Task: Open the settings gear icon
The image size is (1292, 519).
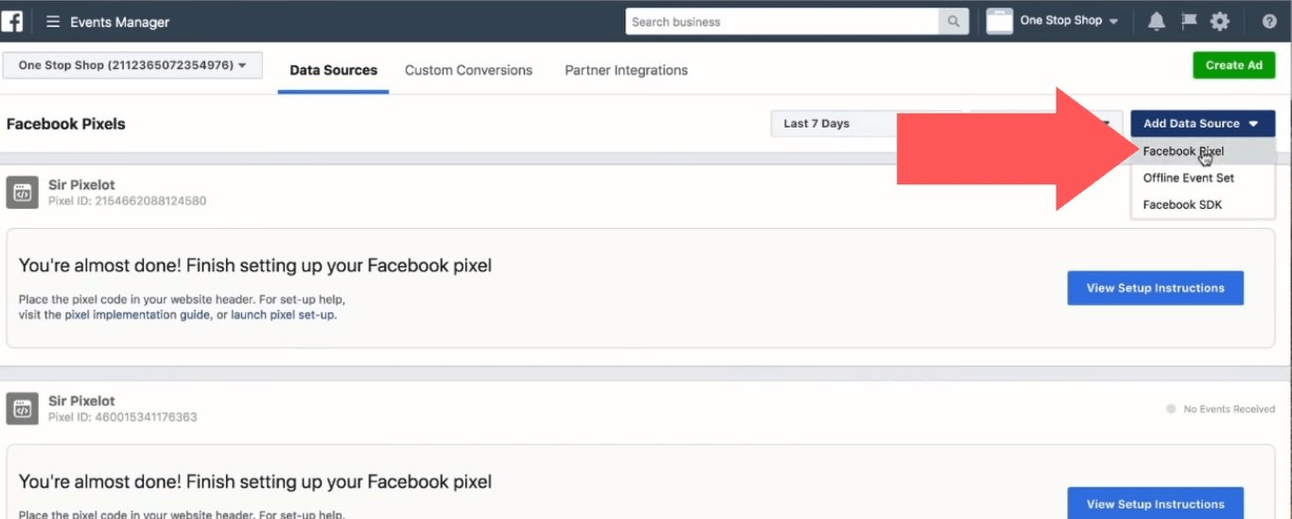Action: pos(1220,22)
